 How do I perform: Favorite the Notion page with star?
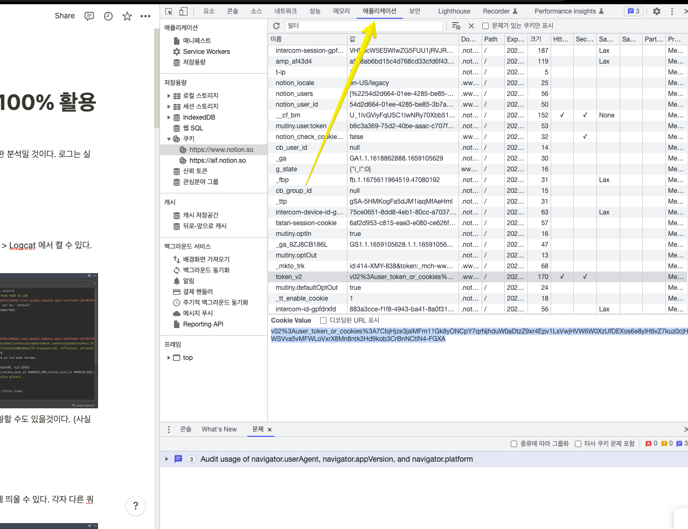click(127, 16)
